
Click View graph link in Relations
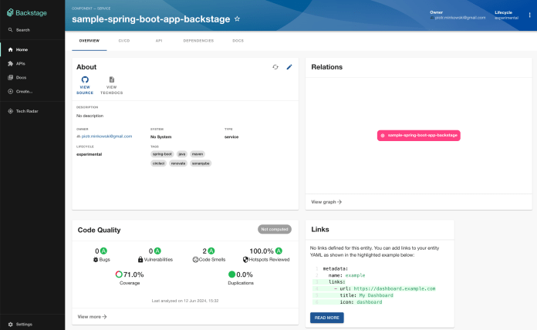point(326,201)
